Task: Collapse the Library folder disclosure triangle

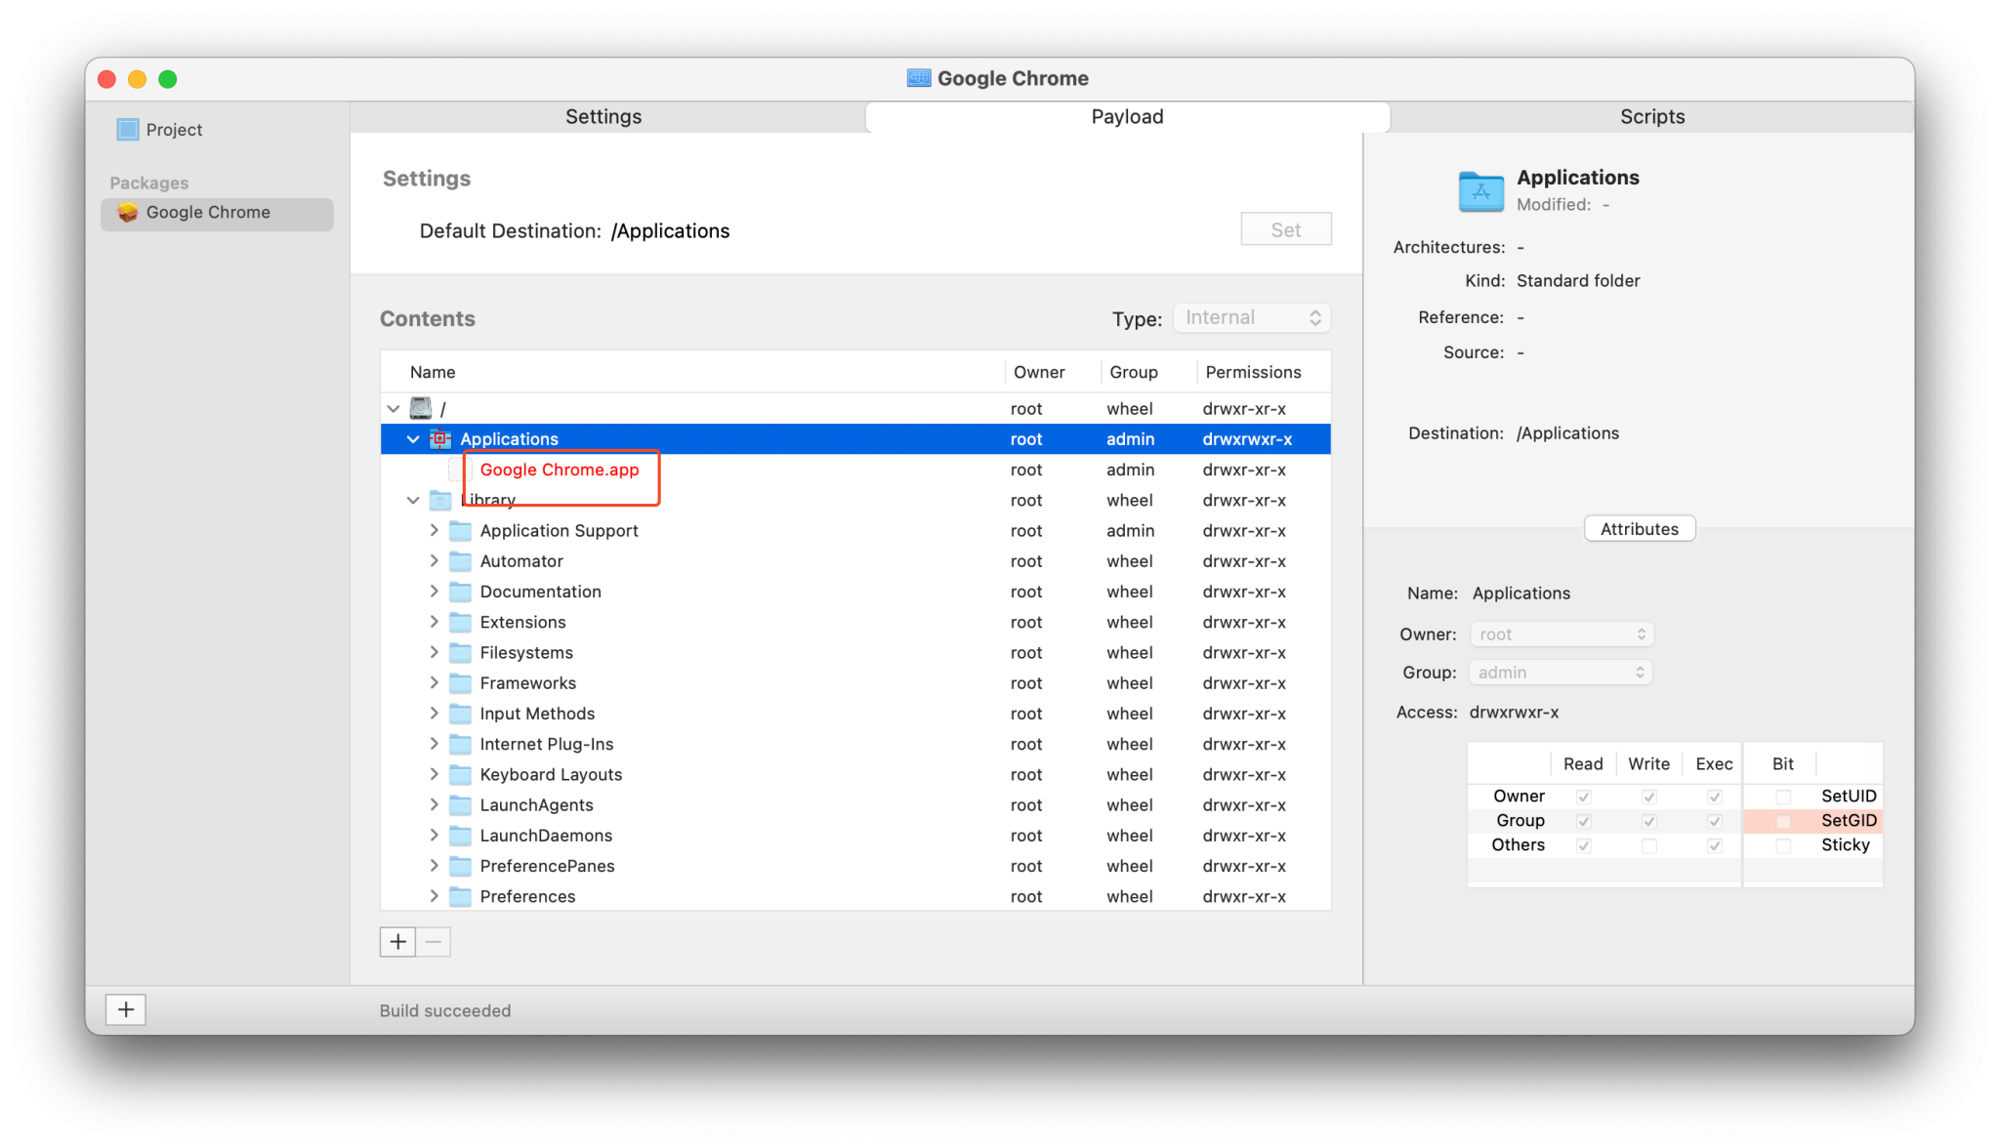Action: pos(413,501)
